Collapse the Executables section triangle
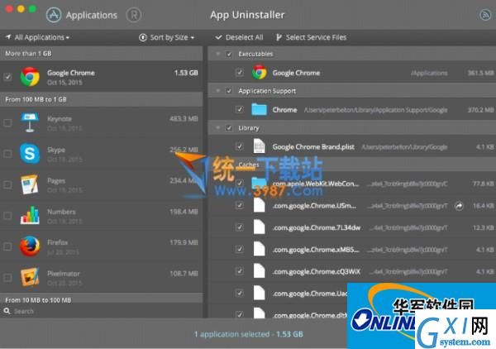Viewport: 496px width, 349px height. click(217, 54)
